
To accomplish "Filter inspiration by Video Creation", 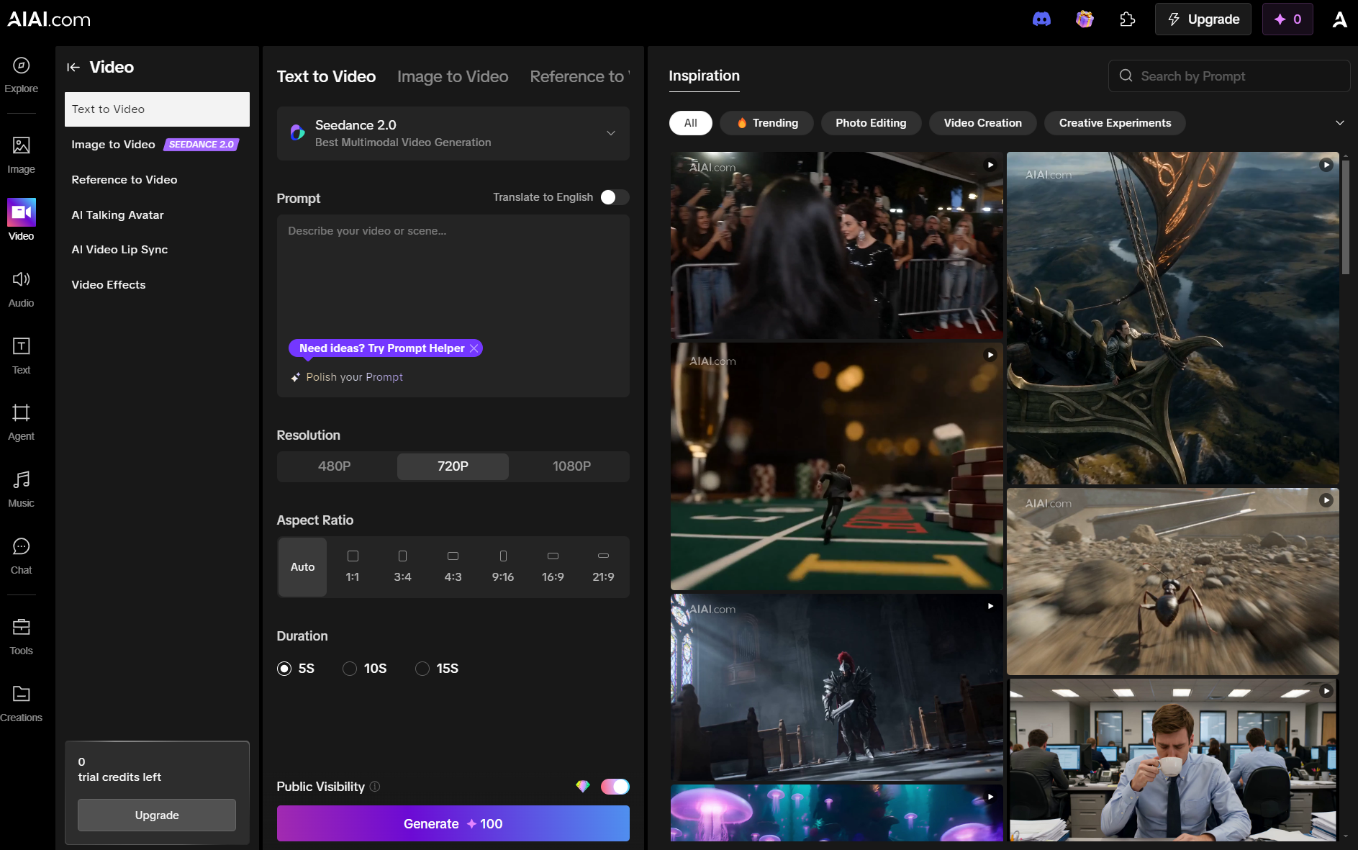I will point(982,123).
